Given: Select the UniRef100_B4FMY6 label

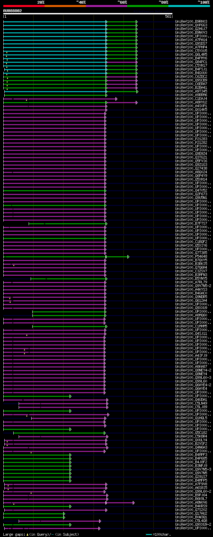Looking at the screenshot, I should tap(191, 58).
